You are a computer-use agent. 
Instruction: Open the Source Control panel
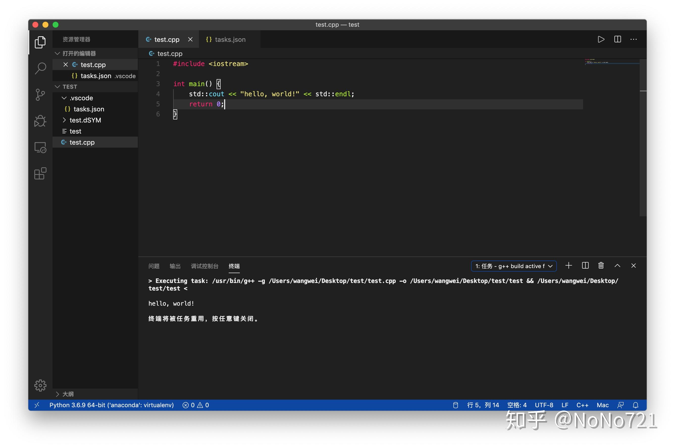point(40,94)
